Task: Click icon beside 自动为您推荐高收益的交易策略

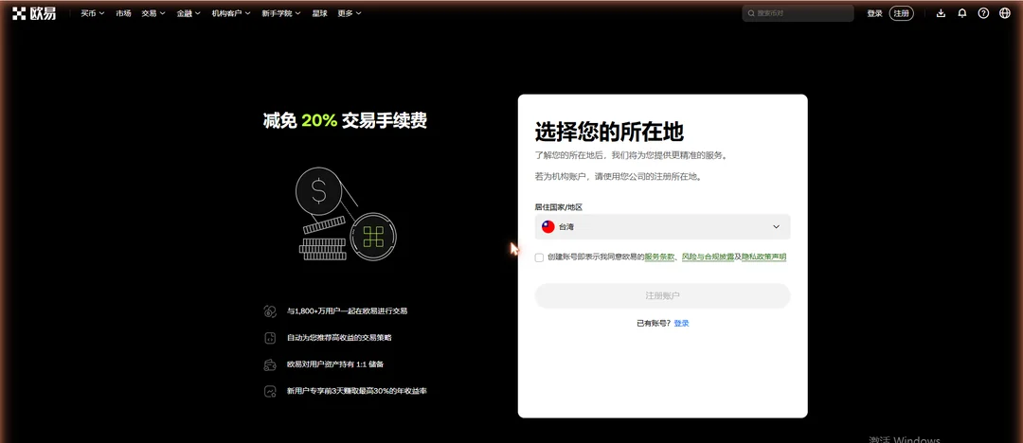Action: tap(270, 338)
